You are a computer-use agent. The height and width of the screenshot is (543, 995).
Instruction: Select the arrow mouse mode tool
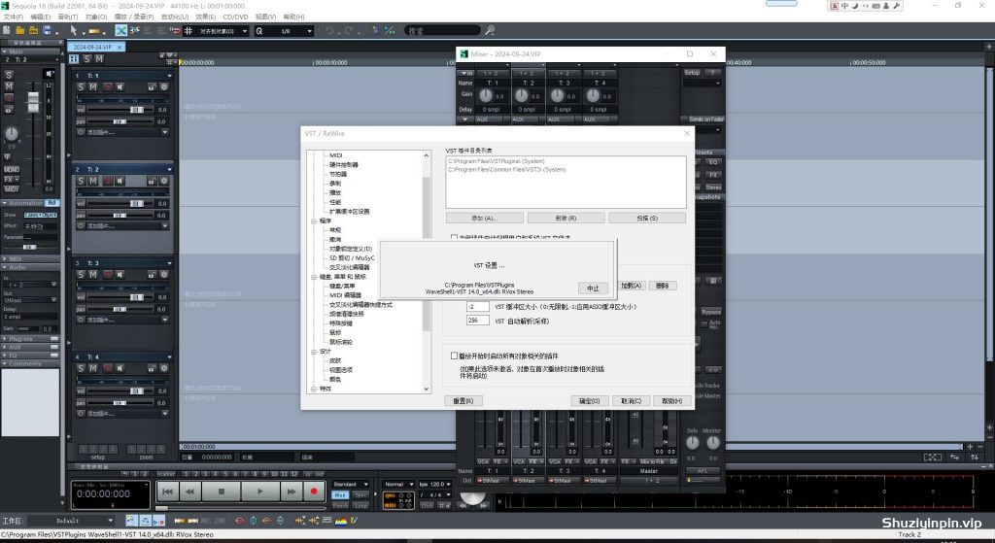[x=74, y=30]
